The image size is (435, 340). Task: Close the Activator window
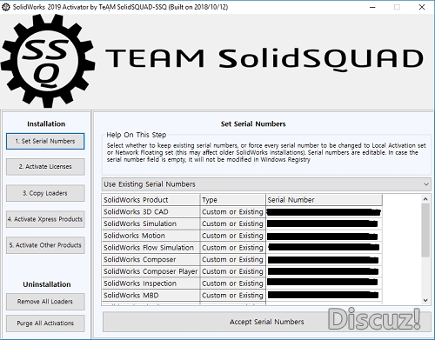(422, 7)
